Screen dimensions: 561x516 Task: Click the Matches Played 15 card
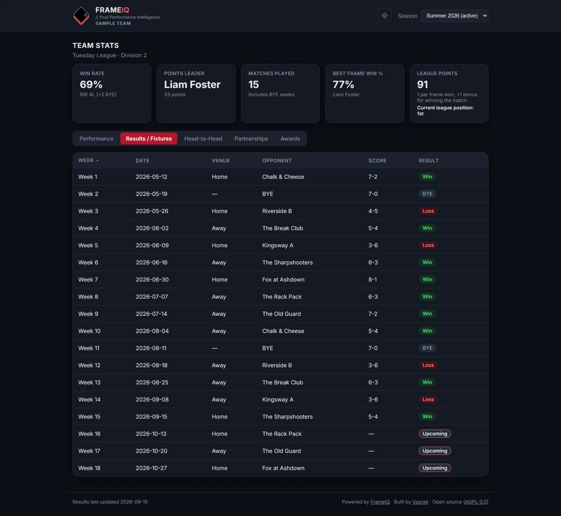[x=280, y=93]
